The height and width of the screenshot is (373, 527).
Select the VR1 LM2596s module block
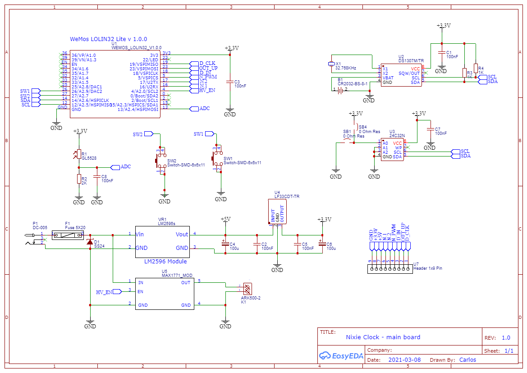162,242
